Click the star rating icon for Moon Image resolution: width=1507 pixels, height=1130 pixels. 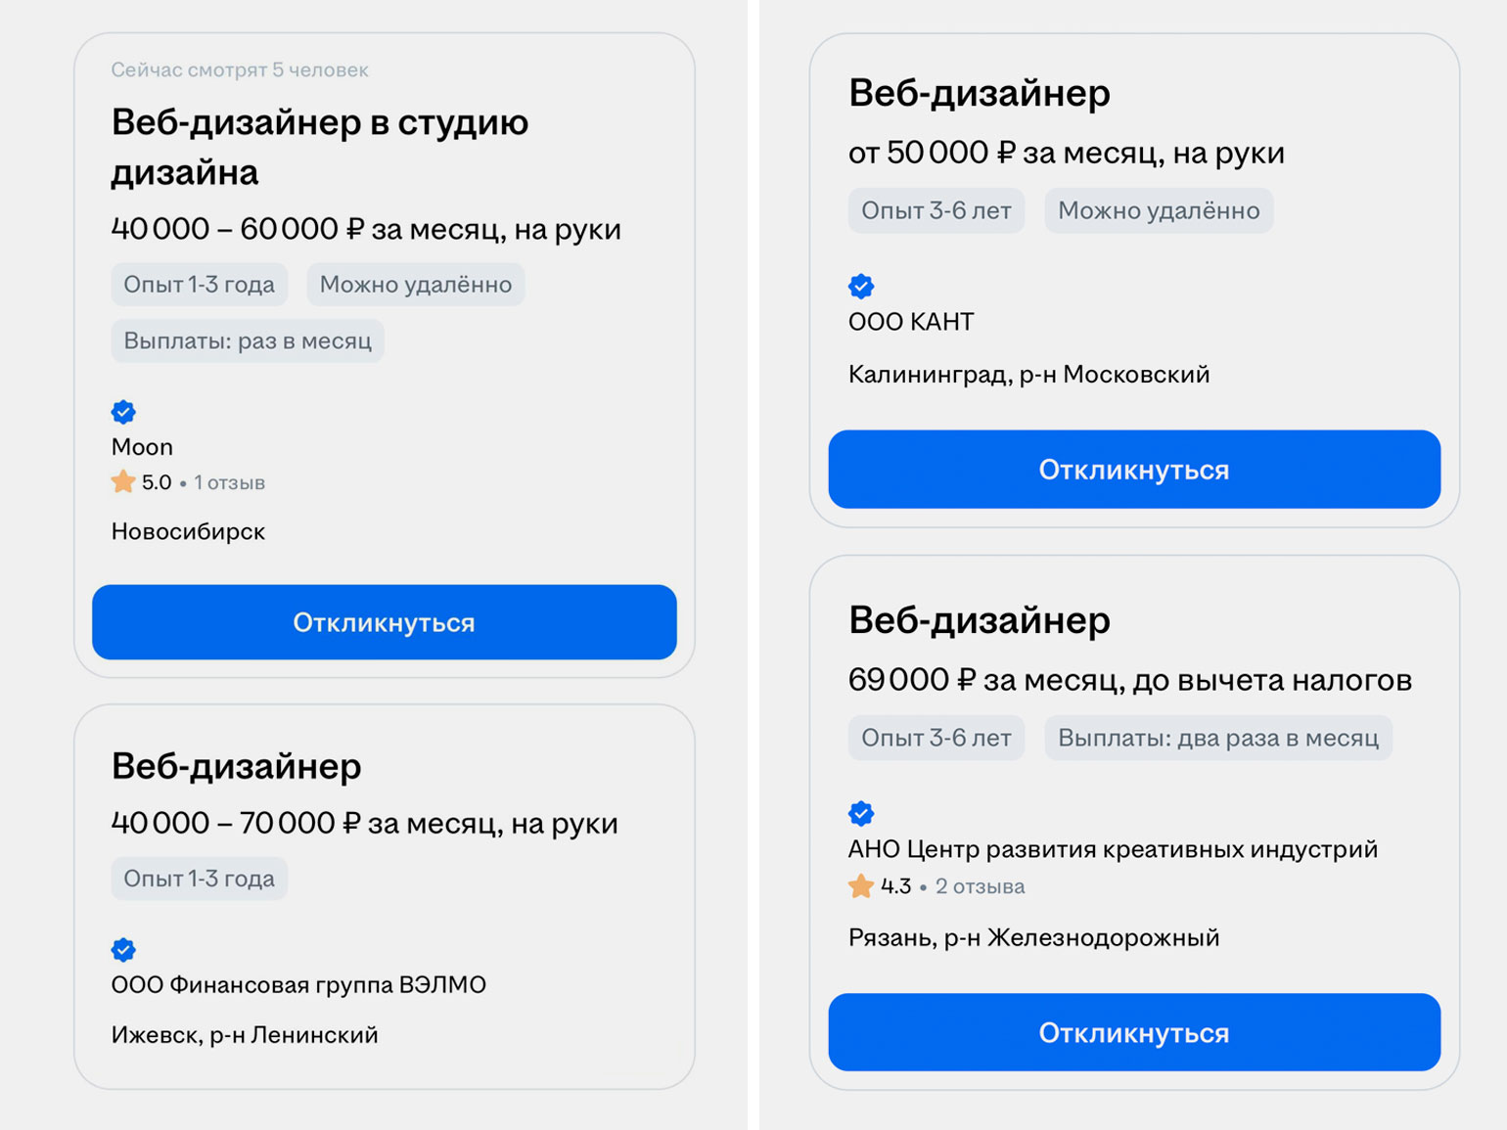(x=123, y=482)
